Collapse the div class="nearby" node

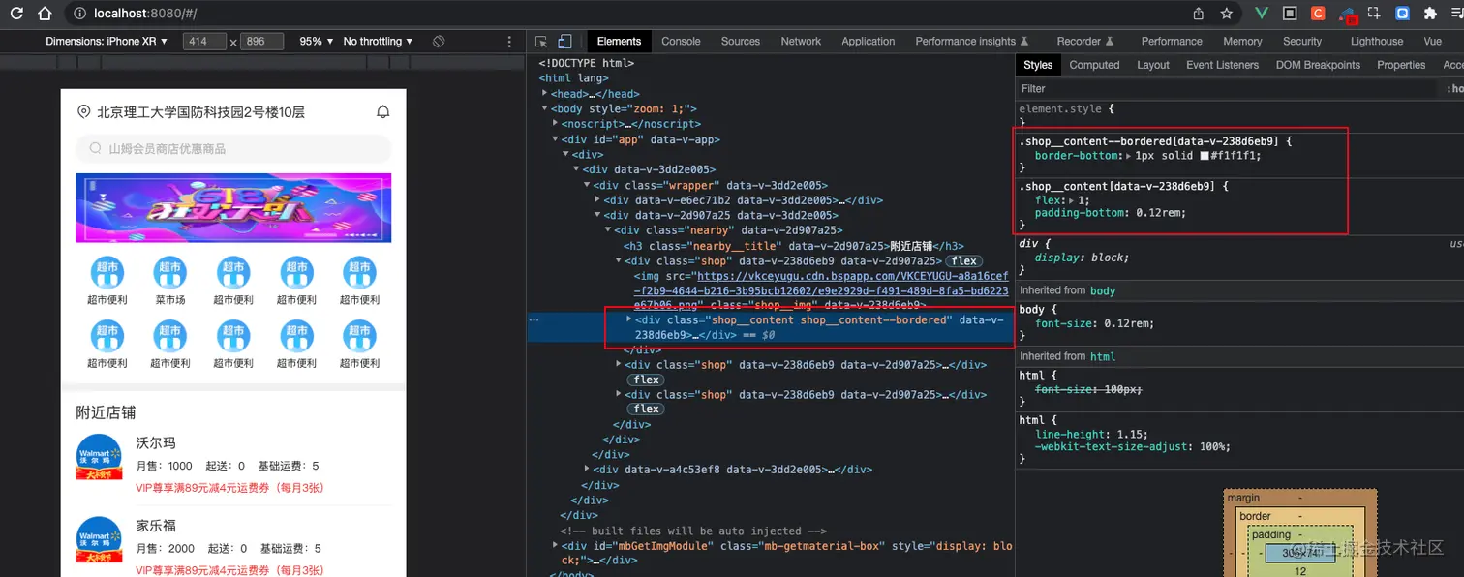coord(608,230)
